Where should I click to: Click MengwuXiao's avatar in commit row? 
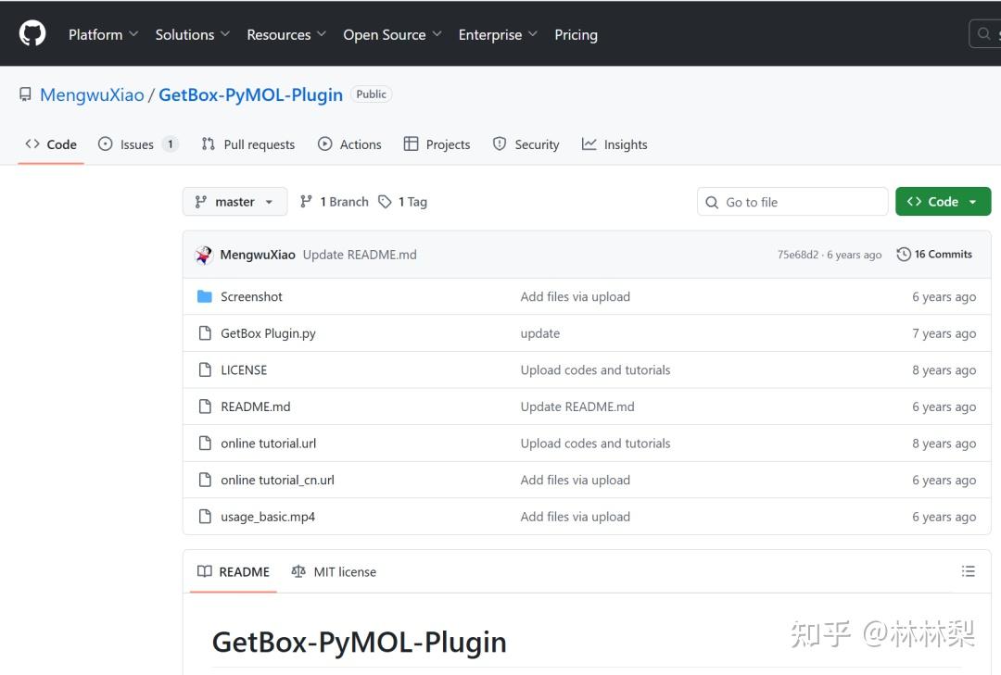click(x=204, y=255)
